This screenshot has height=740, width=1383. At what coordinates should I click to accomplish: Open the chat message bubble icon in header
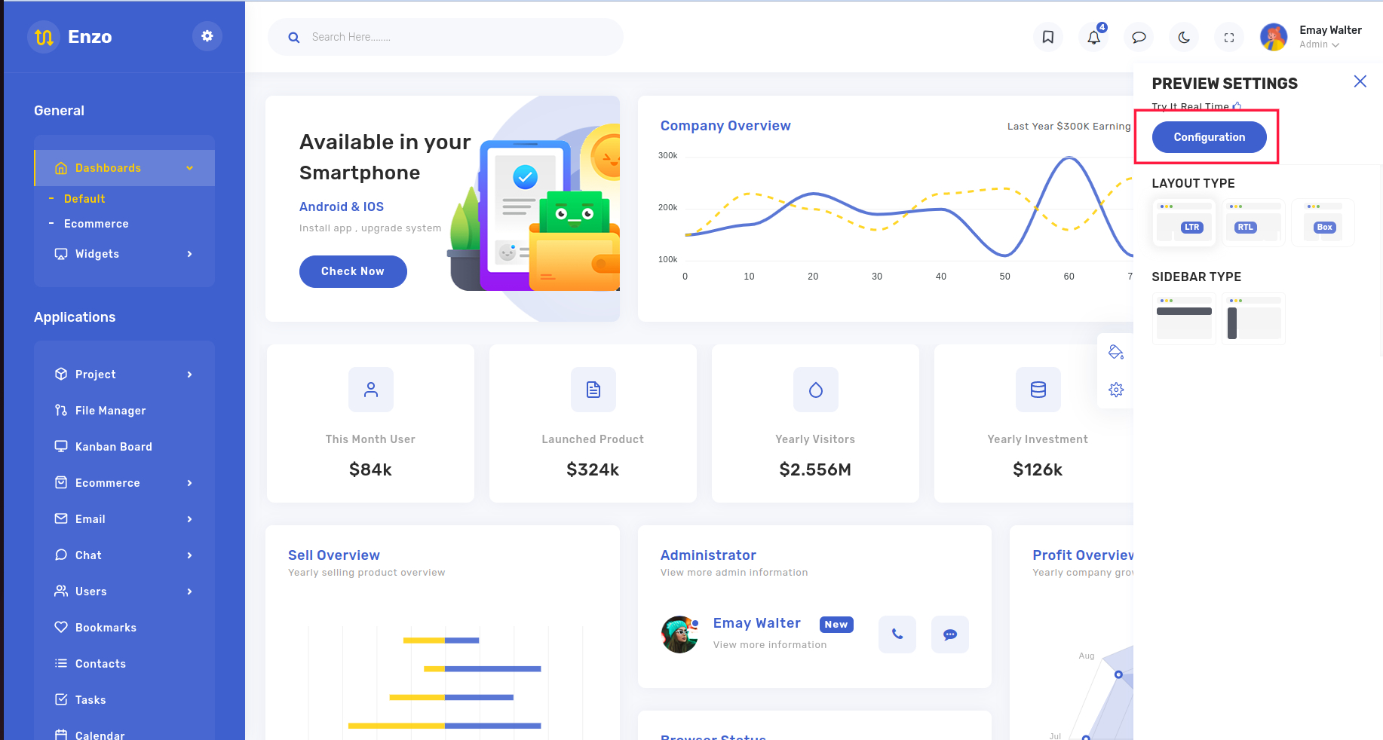pyautogui.click(x=1139, y=37)
